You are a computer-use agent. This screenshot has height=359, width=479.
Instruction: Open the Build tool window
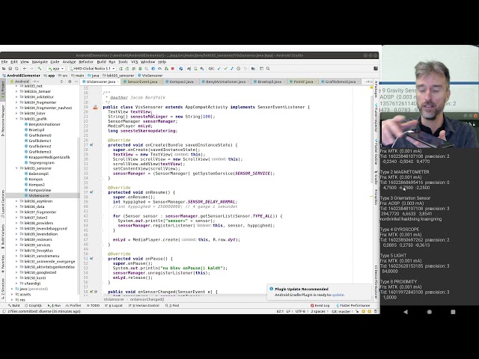[x=13, y=305]
